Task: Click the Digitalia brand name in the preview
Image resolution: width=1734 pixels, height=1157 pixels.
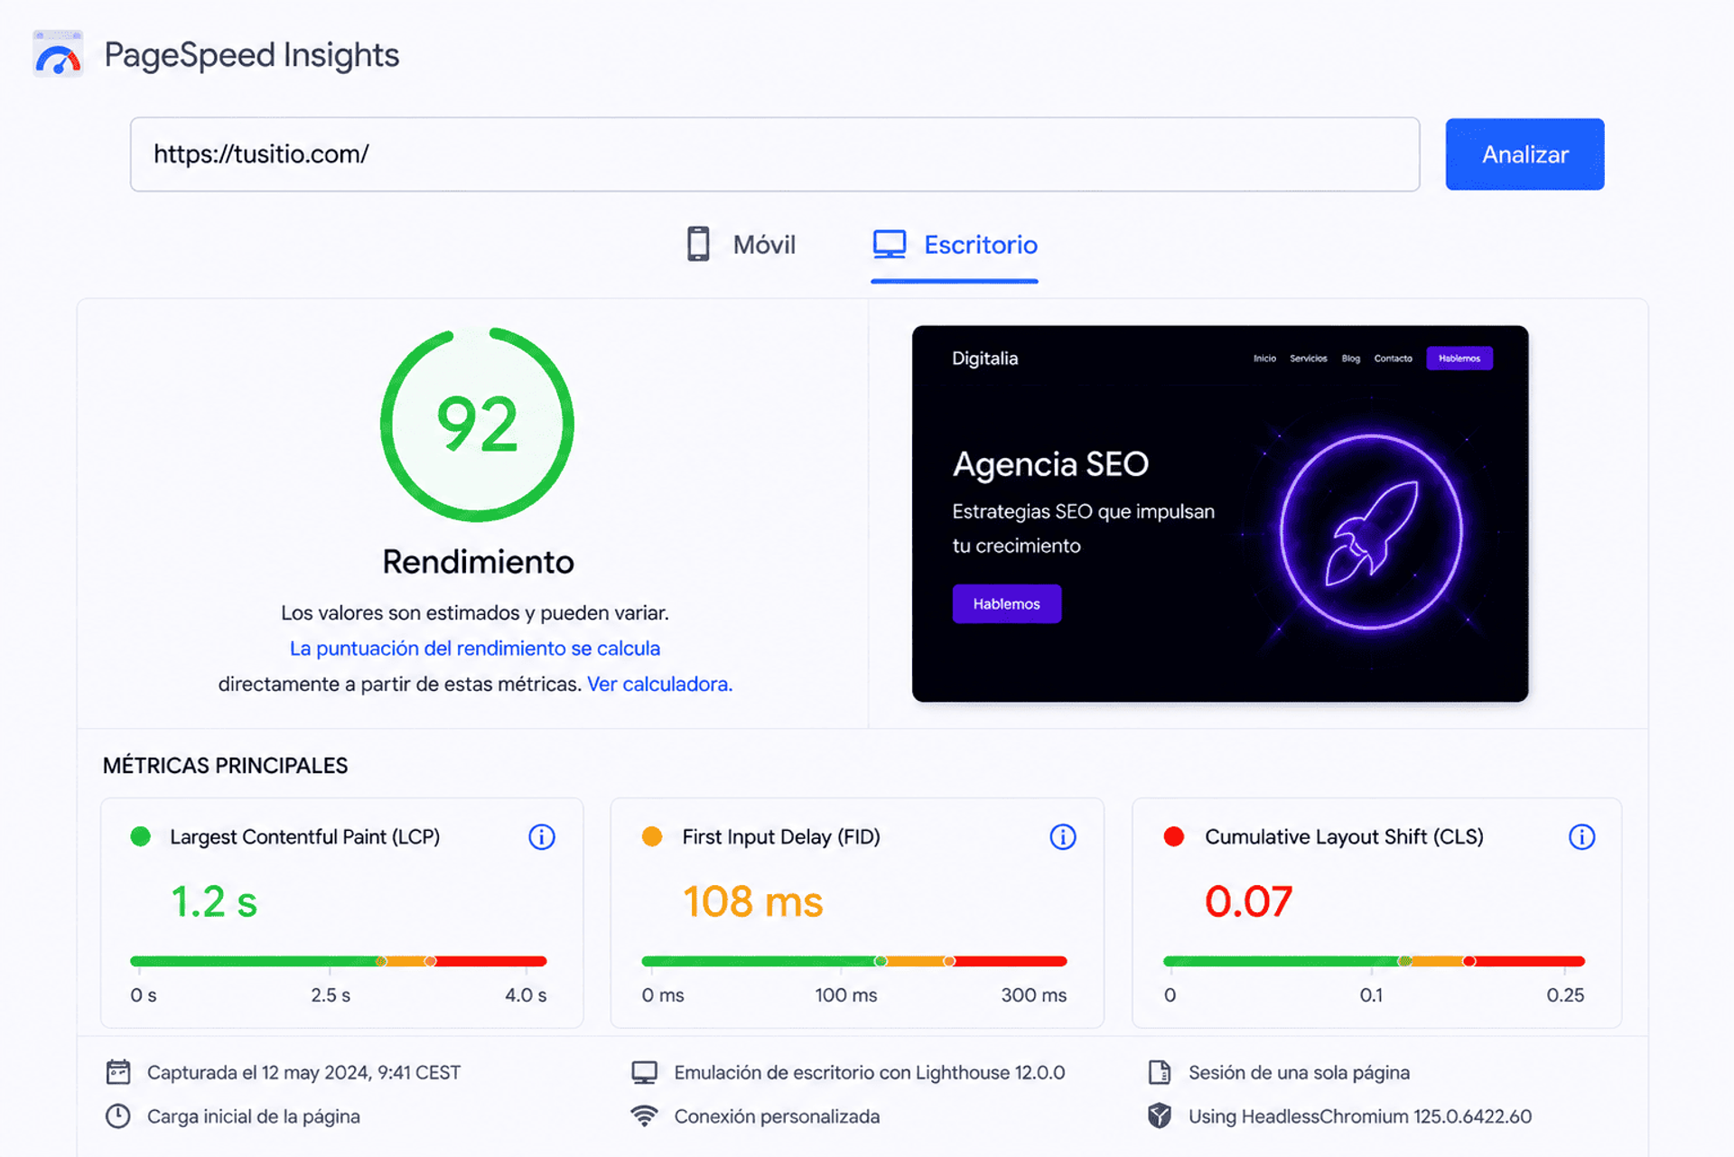Action: (985, 359)
